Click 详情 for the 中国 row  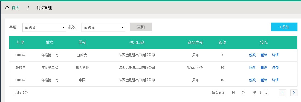tap(276, 80)
